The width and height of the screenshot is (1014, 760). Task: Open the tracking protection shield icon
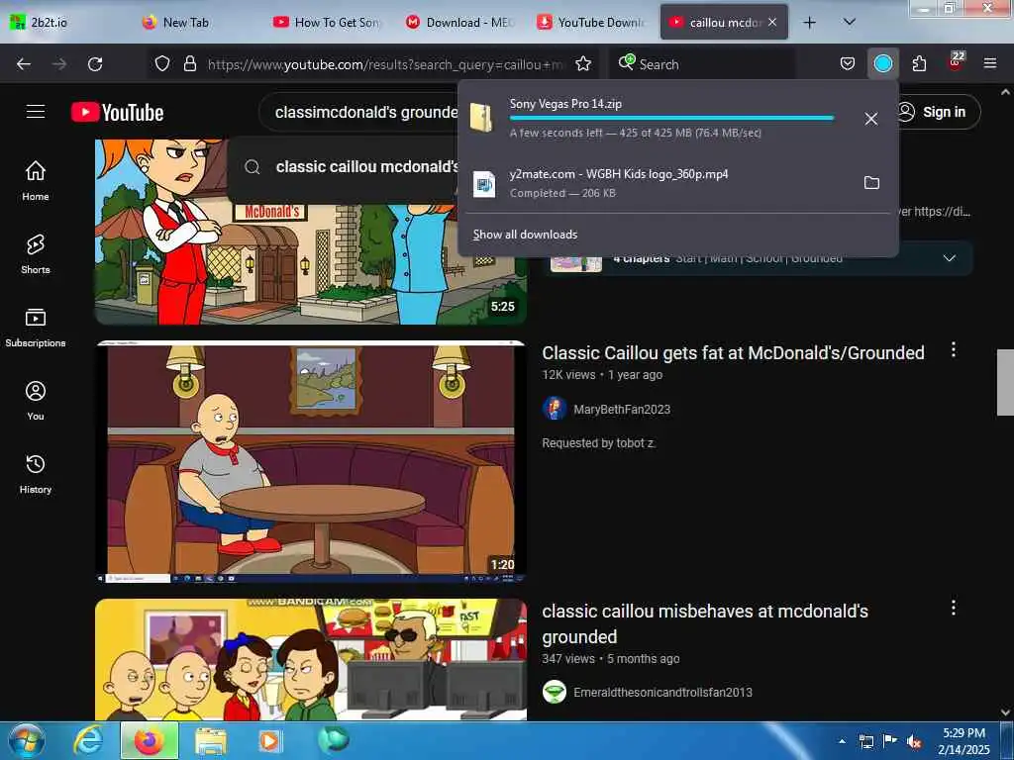(x=162, y=63)
